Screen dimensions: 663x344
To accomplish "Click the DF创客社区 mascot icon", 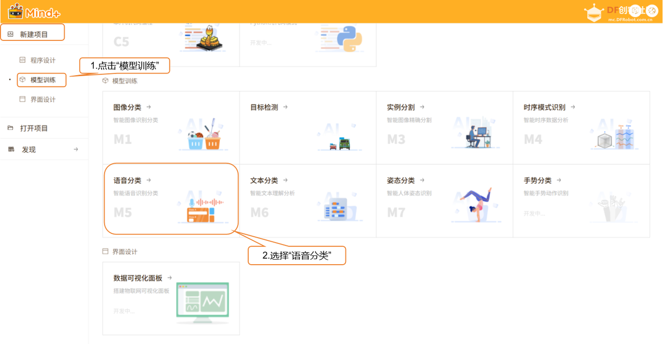I will coord(593,11).
